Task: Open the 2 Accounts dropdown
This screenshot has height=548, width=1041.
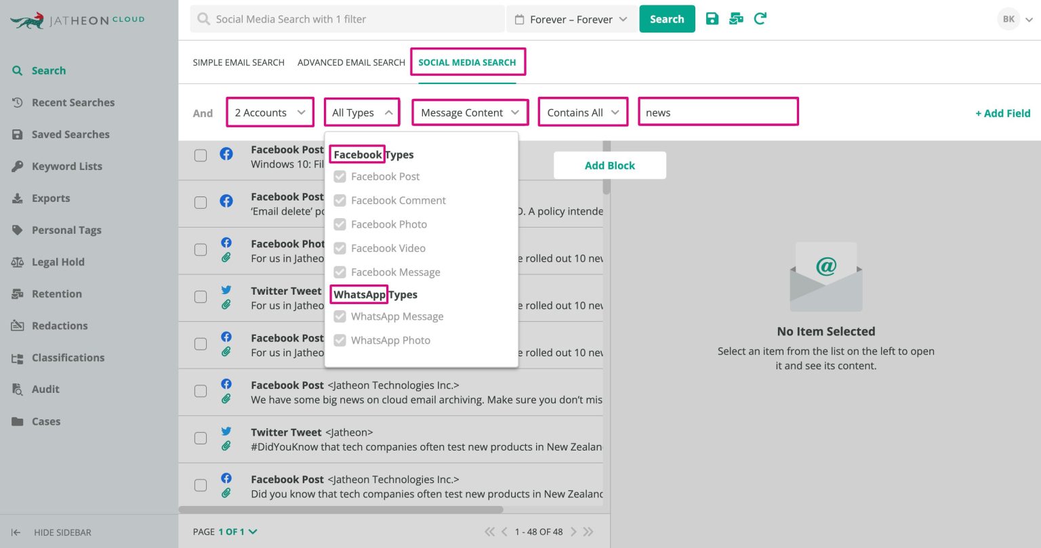Action: pos(270,112)
